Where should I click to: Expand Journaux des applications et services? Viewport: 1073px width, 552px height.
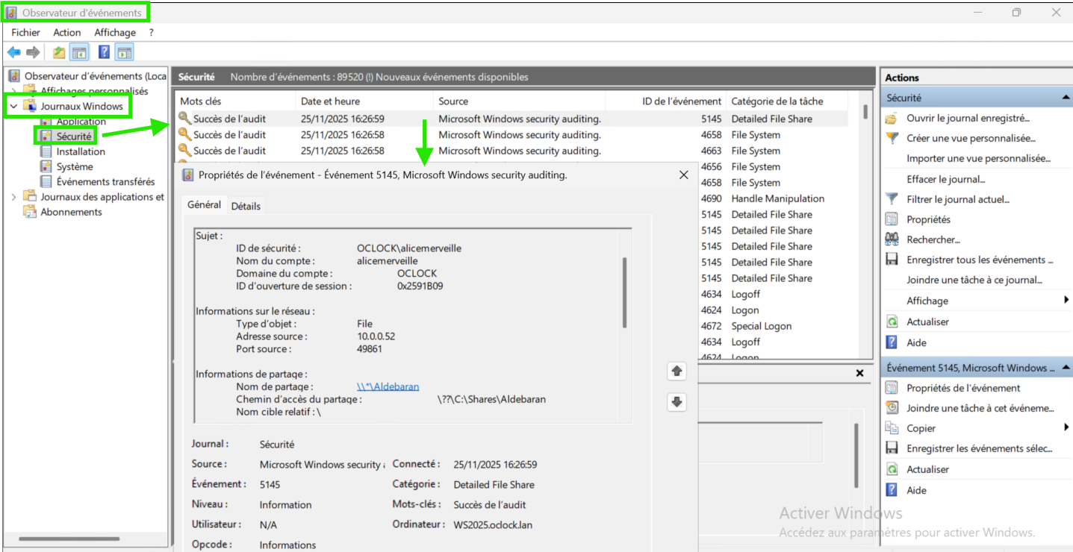pos(13,197)
